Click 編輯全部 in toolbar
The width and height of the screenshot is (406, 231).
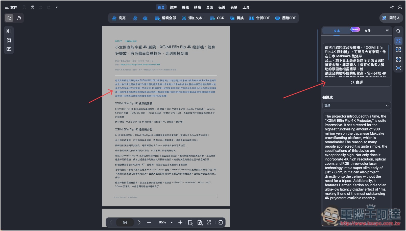pyautogui.click(x=165, y=18)
